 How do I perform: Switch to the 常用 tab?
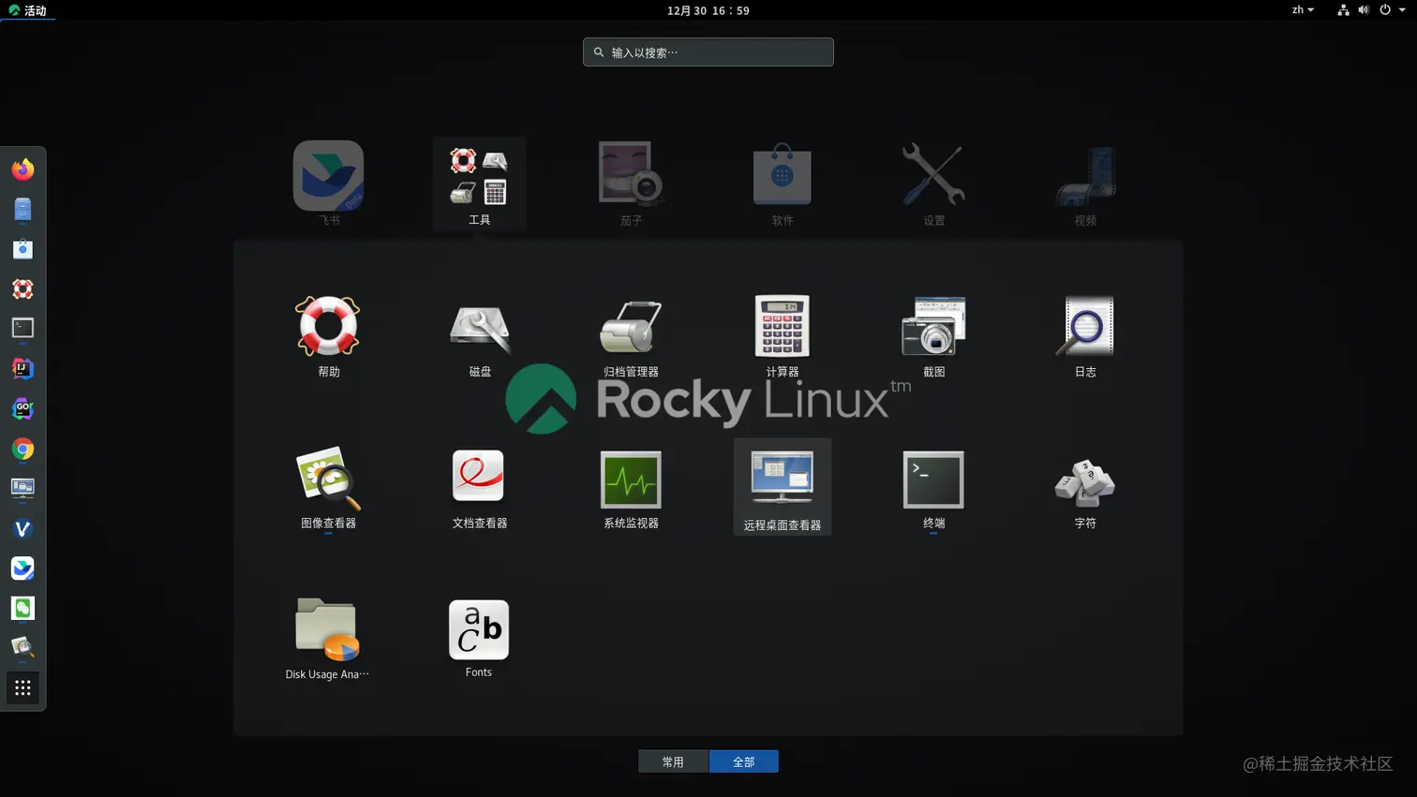(673, 761)
